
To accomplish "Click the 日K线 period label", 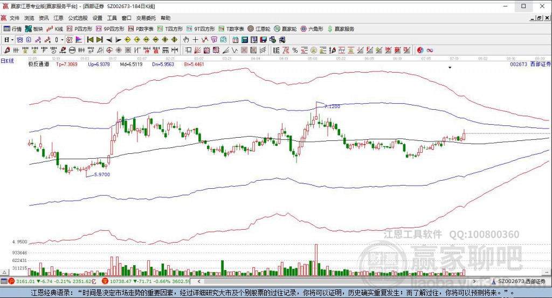I will pos(8,61).
